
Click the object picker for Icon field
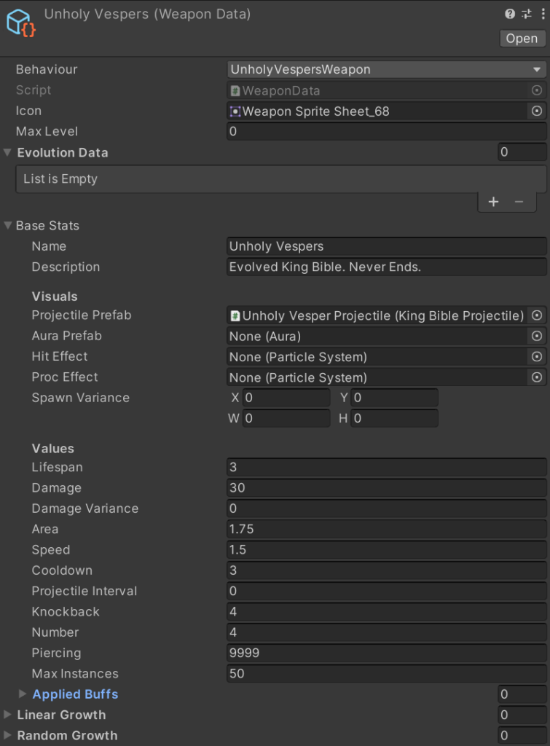point(537,111)
